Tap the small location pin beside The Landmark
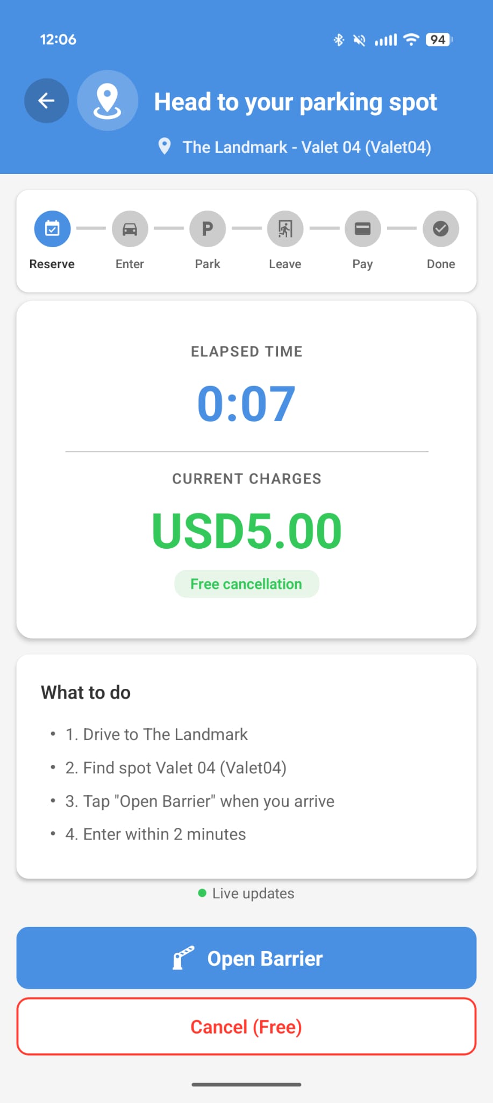Screen dimensions: 493x1103 [165, 146]
